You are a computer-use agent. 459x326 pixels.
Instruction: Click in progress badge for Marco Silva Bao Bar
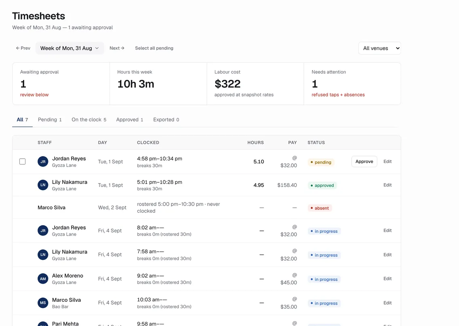(x=324, y=303)
